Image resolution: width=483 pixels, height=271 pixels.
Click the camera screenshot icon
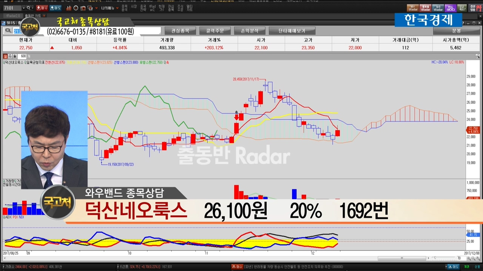tap(83, 8)
